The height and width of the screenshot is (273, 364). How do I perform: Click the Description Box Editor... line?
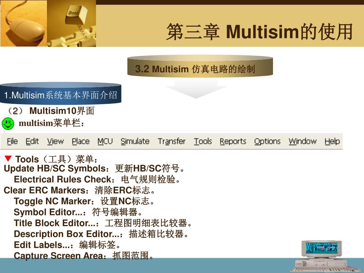(101, 234)
